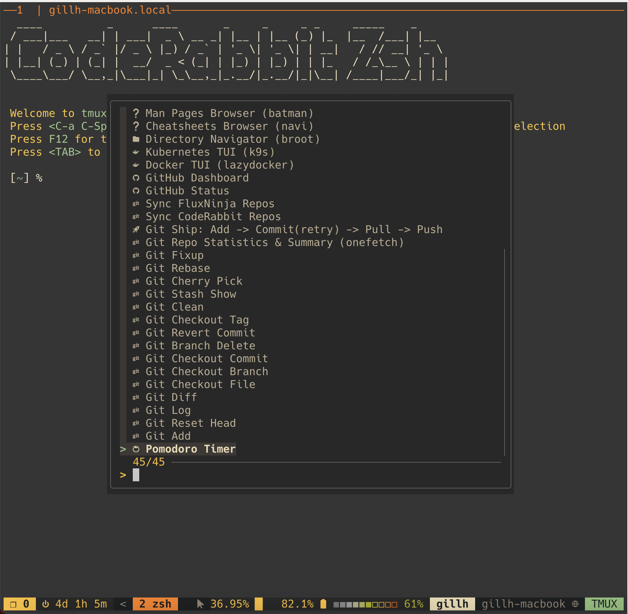The height and width of the screenshot is (614, 628).
Task: Click the session 0 indicator in status bar
Action: 20,604
